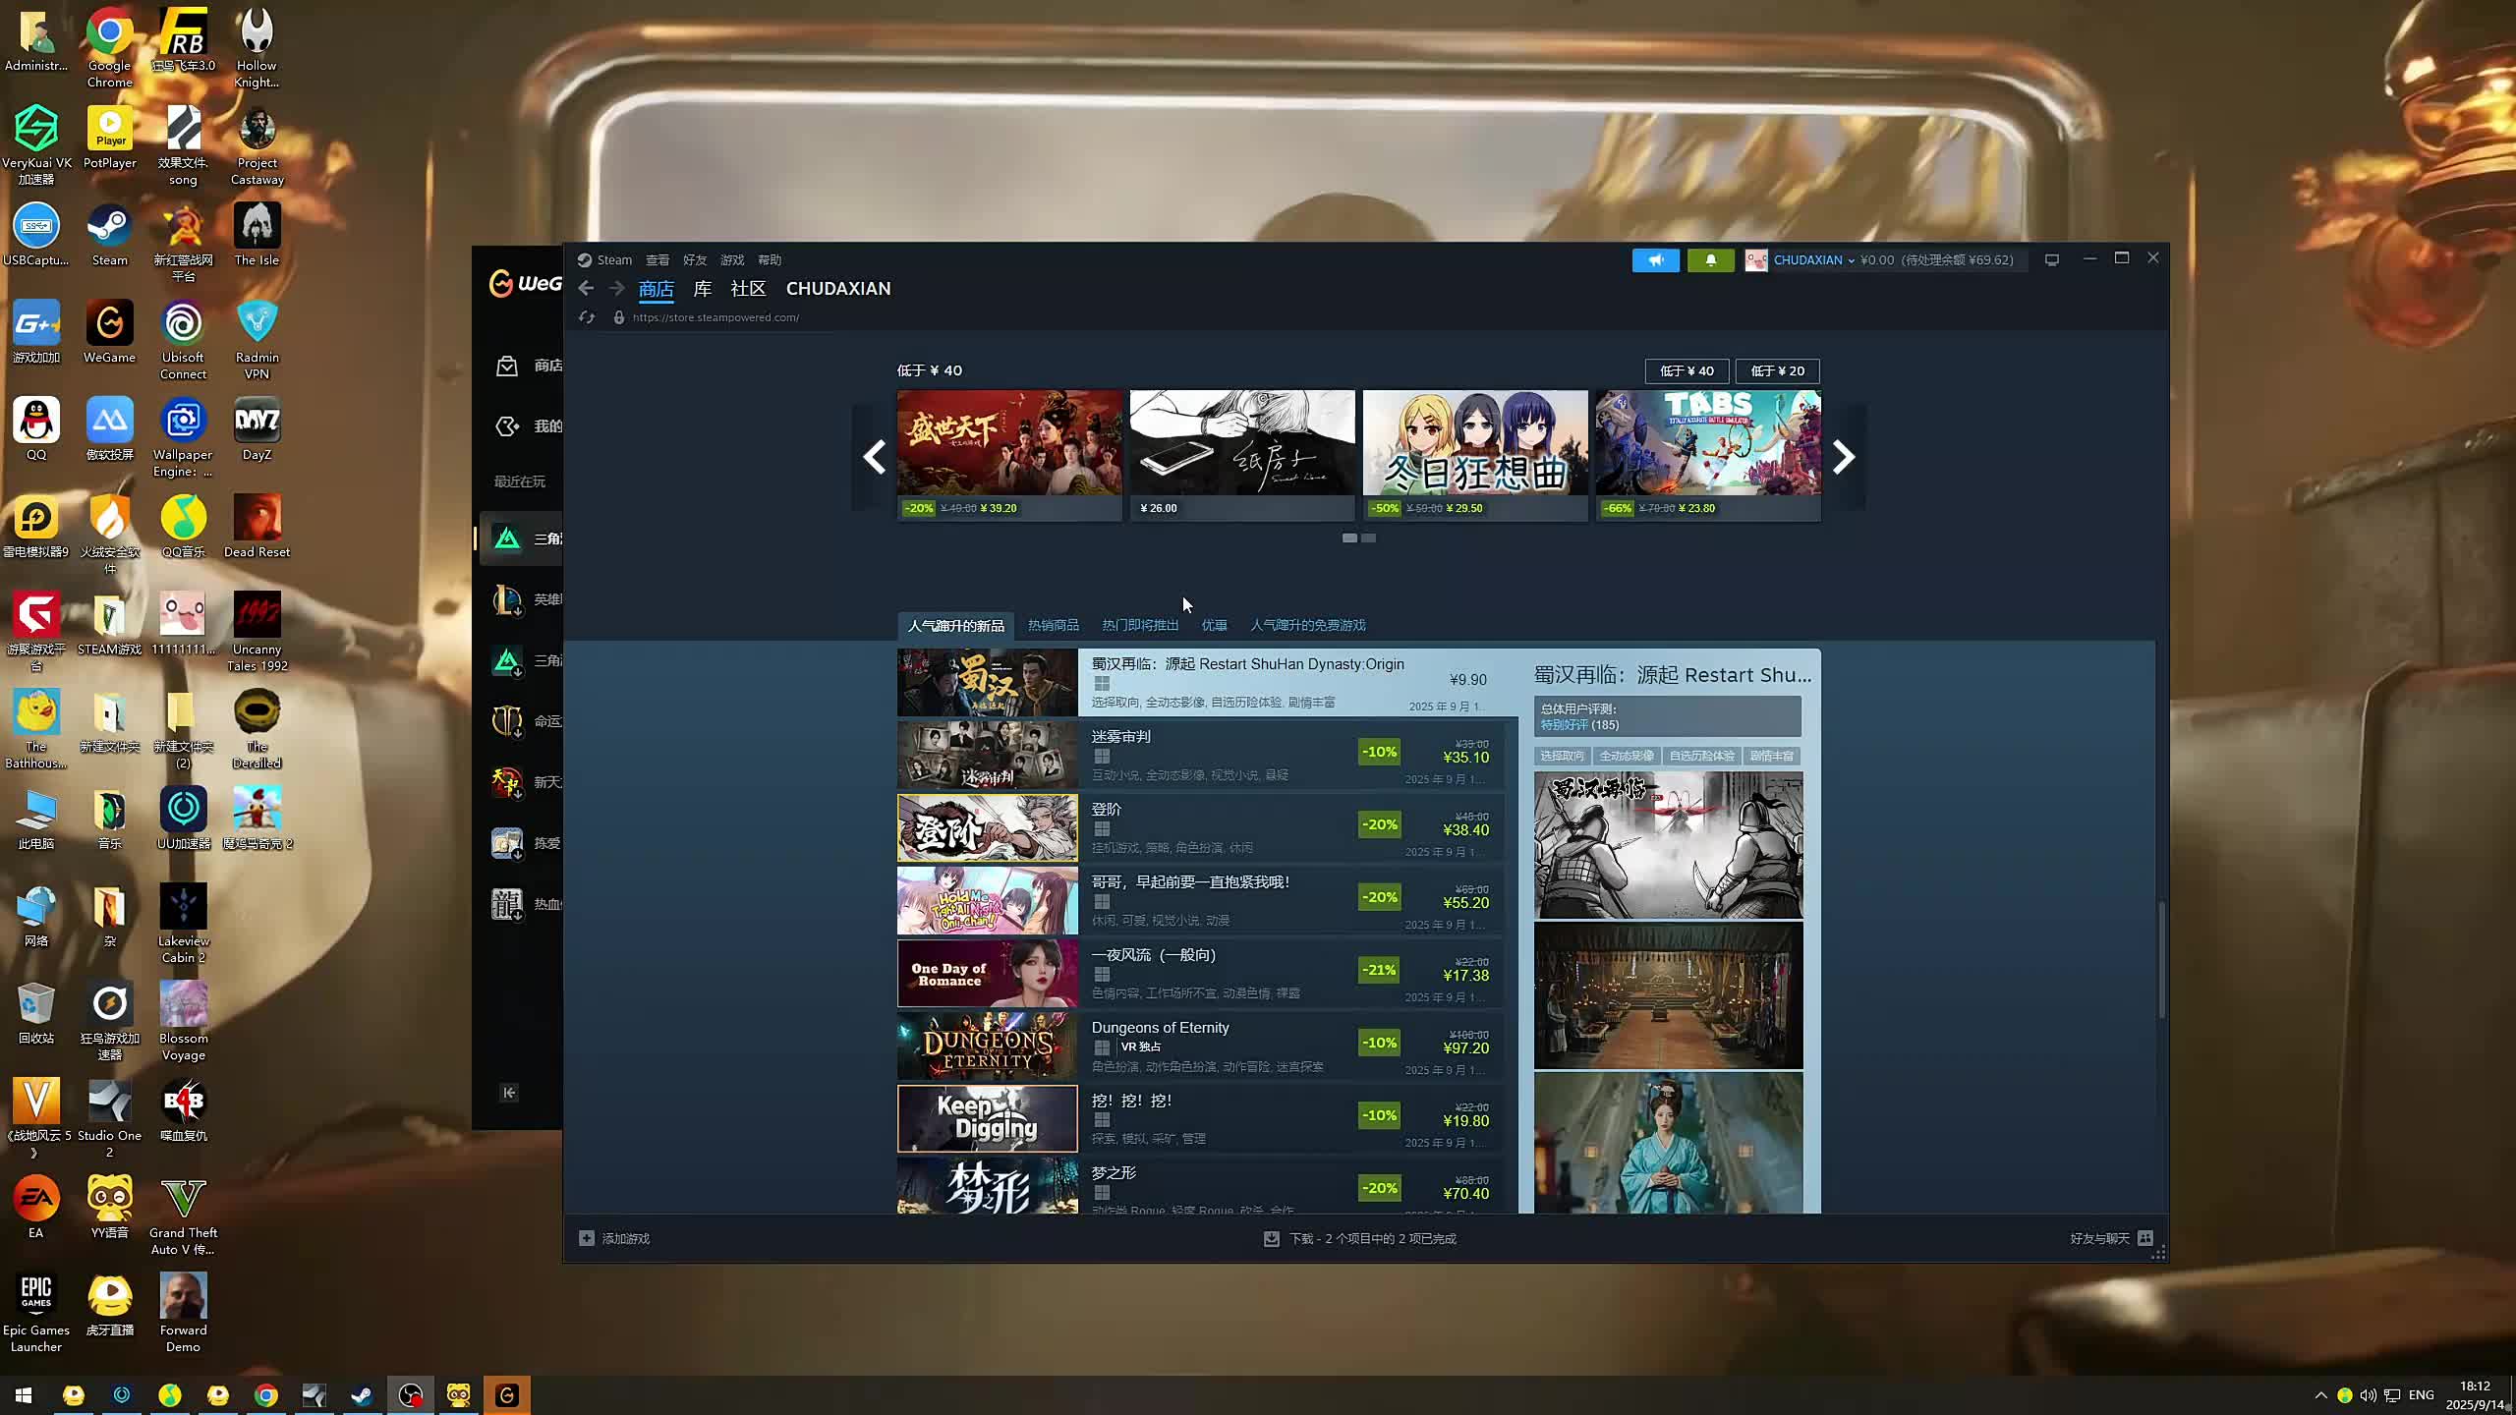Switch to the 社区 community tab
Screen dimensions: 2516x1415
click(x=748, y=289)
